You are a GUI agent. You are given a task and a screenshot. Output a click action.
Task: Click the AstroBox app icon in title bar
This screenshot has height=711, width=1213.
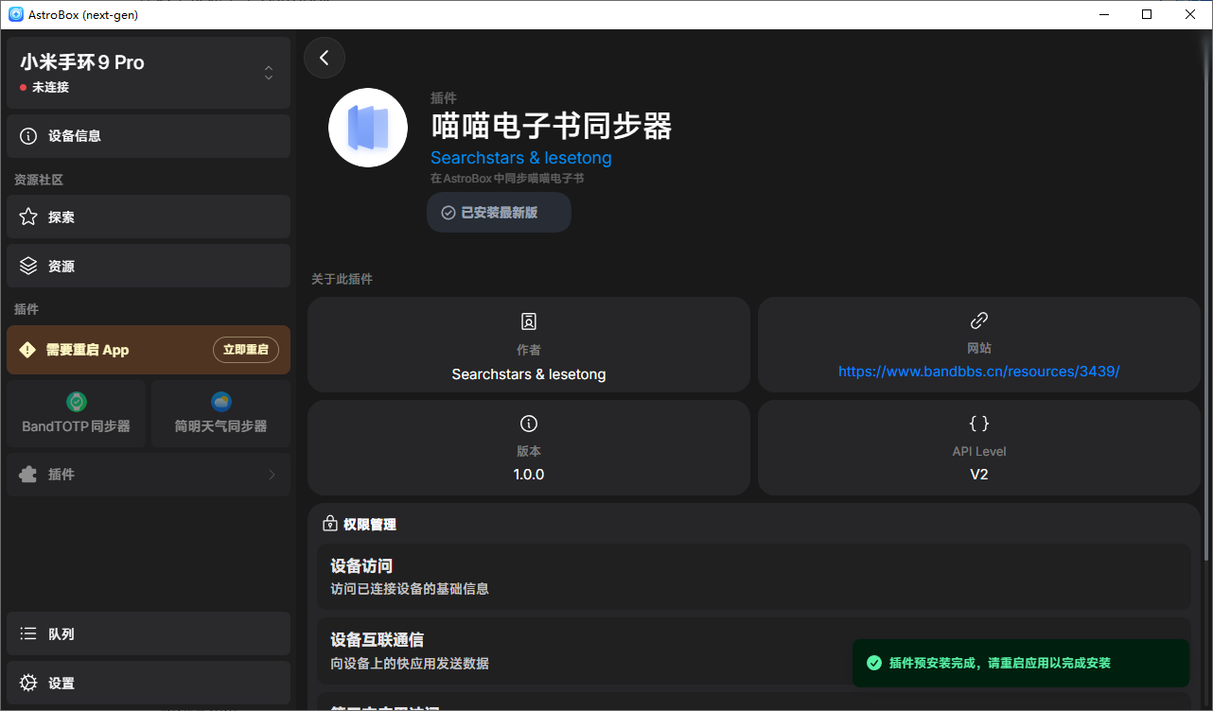point(16,14)
